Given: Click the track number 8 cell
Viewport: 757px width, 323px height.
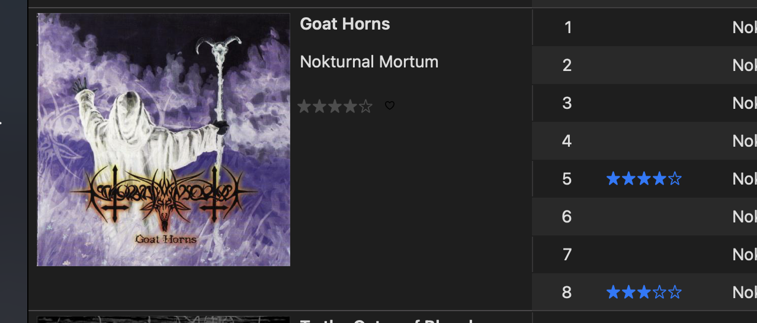Looking at the screenshot, I should (x=567, y=292).
